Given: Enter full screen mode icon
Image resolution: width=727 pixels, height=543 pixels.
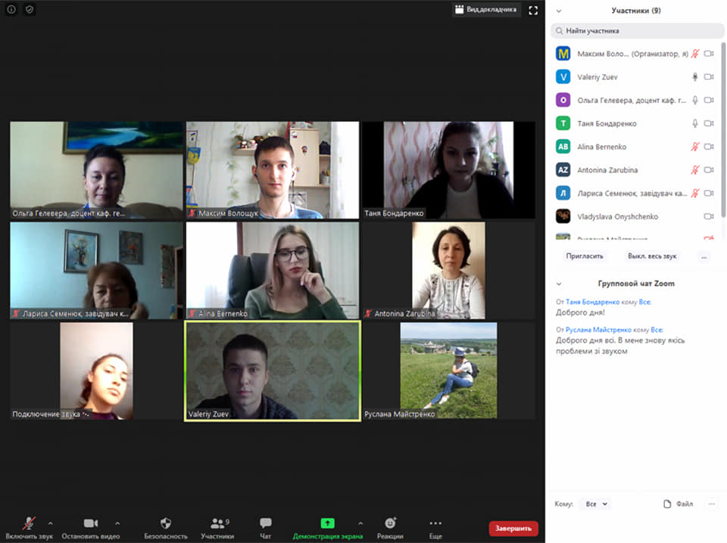Looking at the screenshot, I should 533,10.
